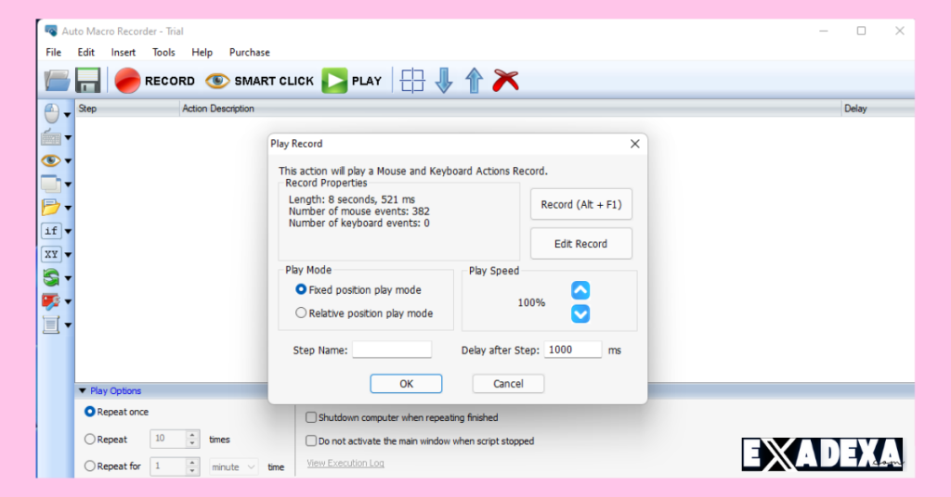The height and width of the screenshot is (497, 951).
Task: Run the macro with the green PLAY button
Action: click(352, 81)
